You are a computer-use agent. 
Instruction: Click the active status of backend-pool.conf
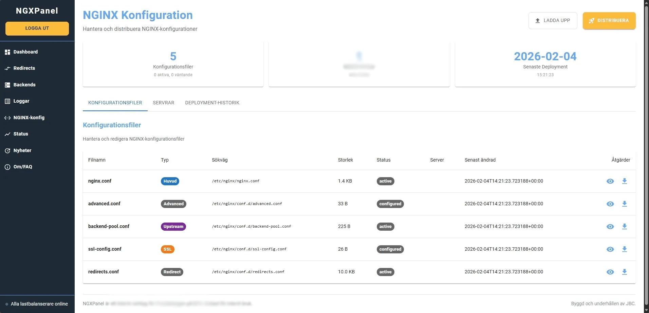[386, 227]
